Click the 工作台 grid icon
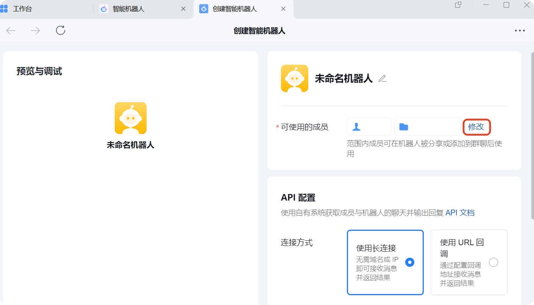The image size is (534, 305). (x=4, y=9)
